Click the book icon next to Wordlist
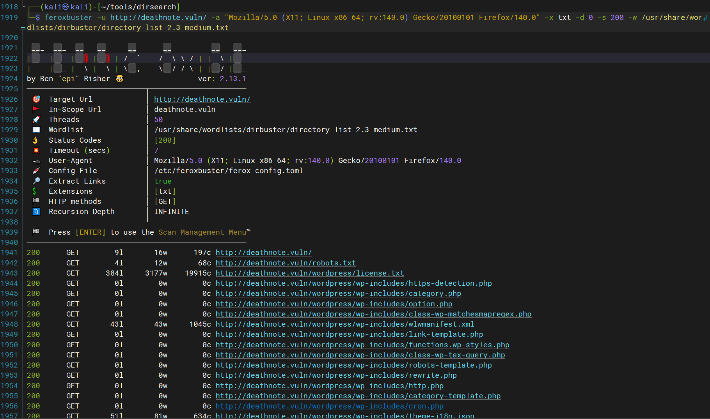This screenshot has width=710, height=419. (36, 129)
